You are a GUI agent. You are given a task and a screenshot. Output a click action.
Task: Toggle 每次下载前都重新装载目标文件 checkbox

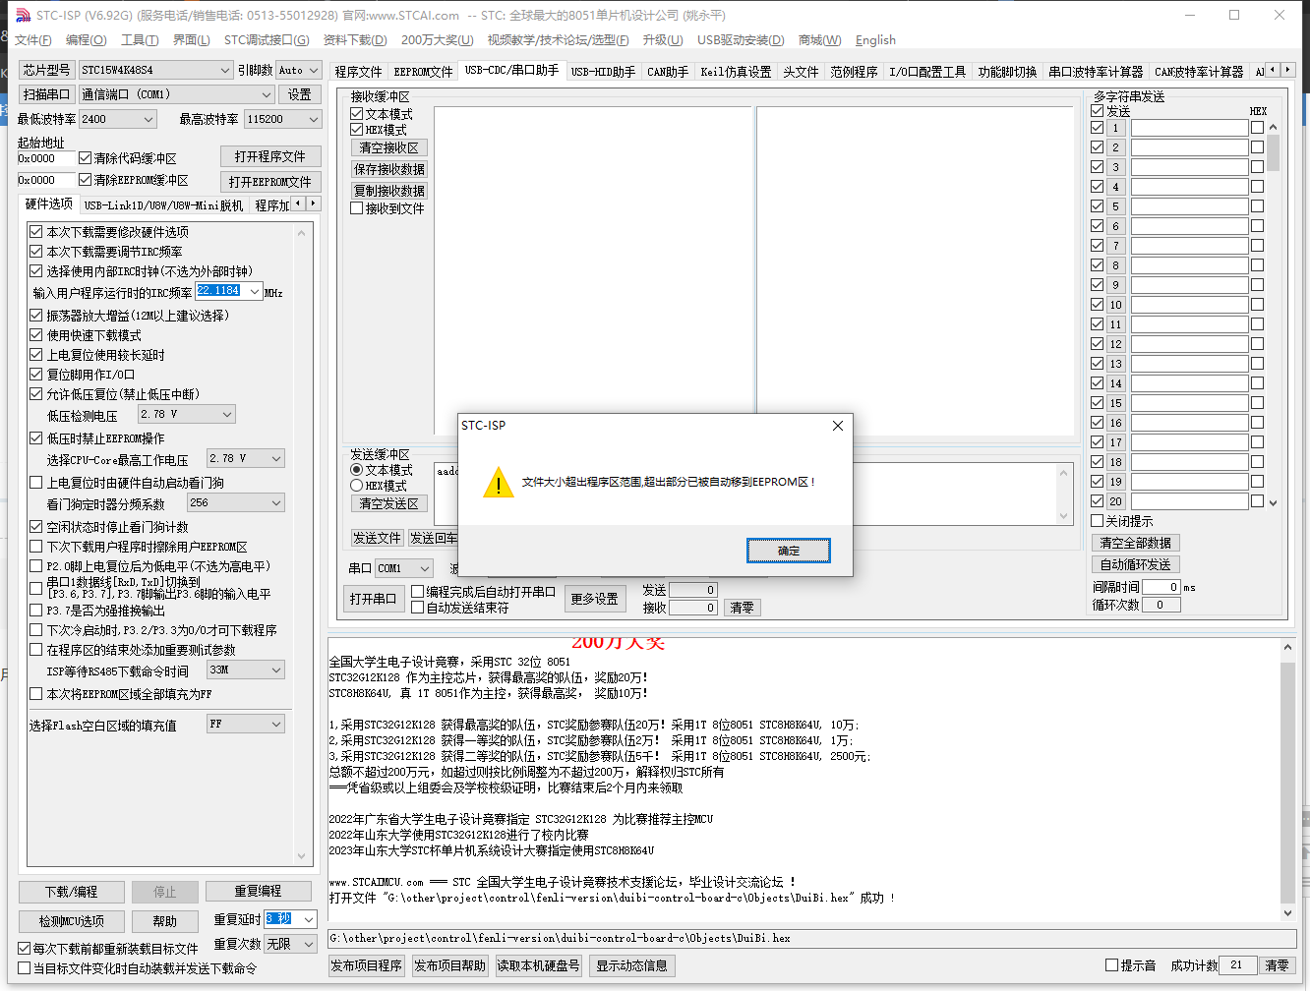point(25,949)
